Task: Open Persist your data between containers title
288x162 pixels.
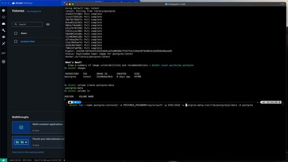Action: click(x=49, y=139)
